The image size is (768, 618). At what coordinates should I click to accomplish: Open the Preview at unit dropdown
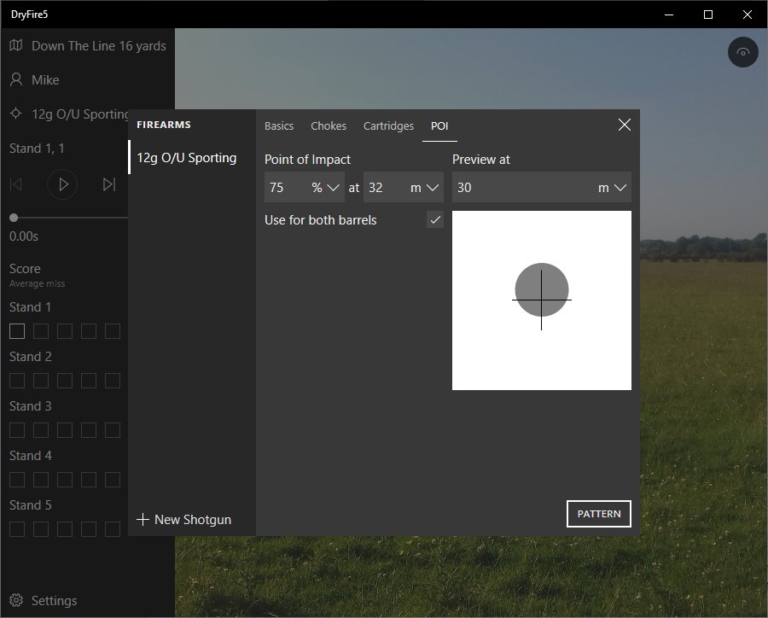tap(613, 188)
